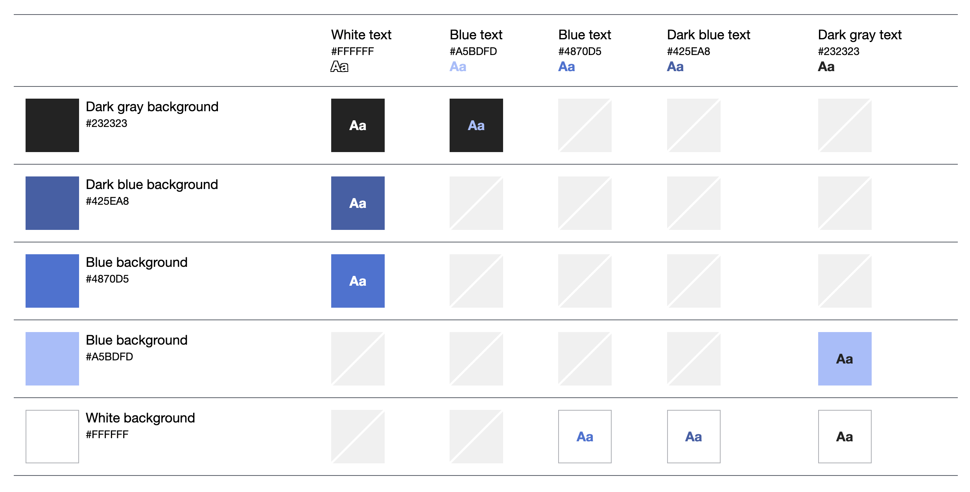Pick dark gray text on white background tile

click(x=845, y=437)
